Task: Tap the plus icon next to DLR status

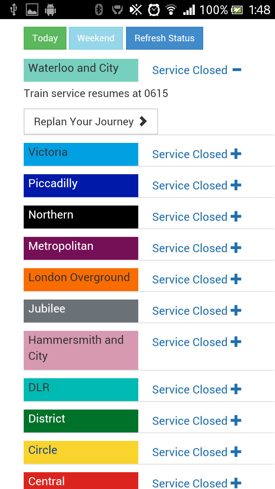Action: coord(237,389)
